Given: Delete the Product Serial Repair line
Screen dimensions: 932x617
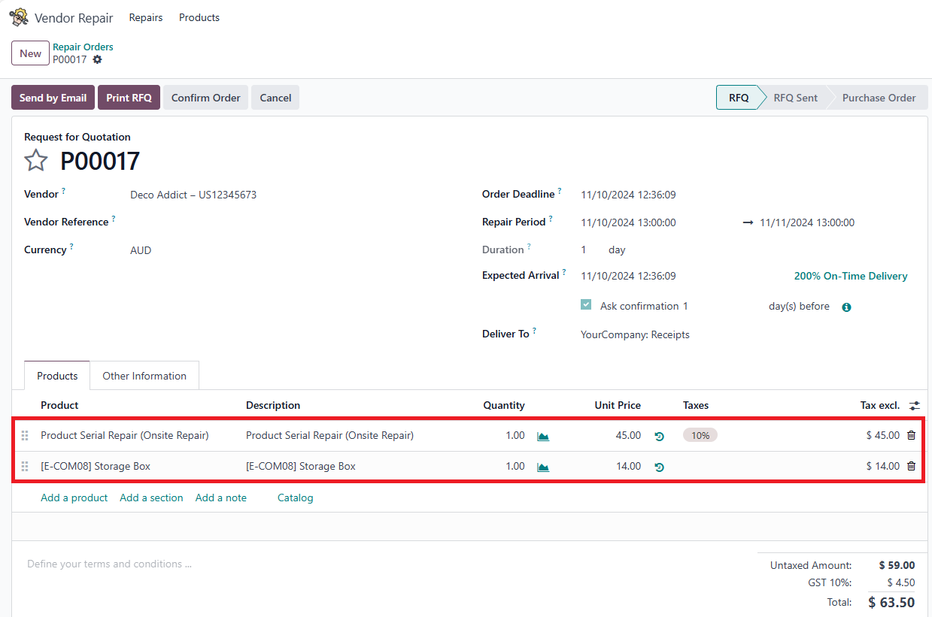Looking at the screenshot, I should [x=911, y=435].
